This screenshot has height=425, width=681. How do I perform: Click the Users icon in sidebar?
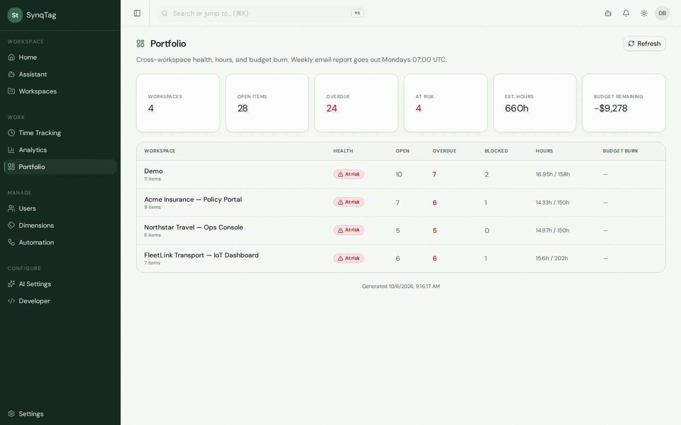[x=11, y=208]
